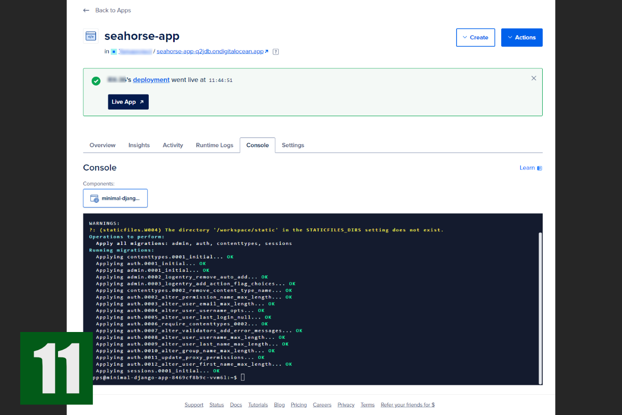This screenshot has width=622, height=415.
Task: Click the help question mark icon beside app URL
Action: (276, 51)
